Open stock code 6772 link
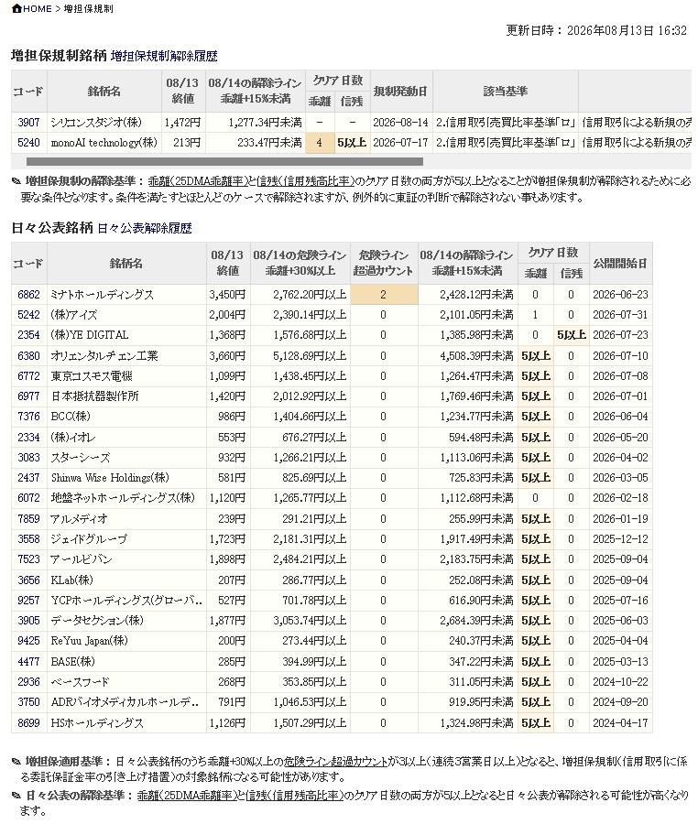Screen dimensions: 698x824 tap(28, 376)
